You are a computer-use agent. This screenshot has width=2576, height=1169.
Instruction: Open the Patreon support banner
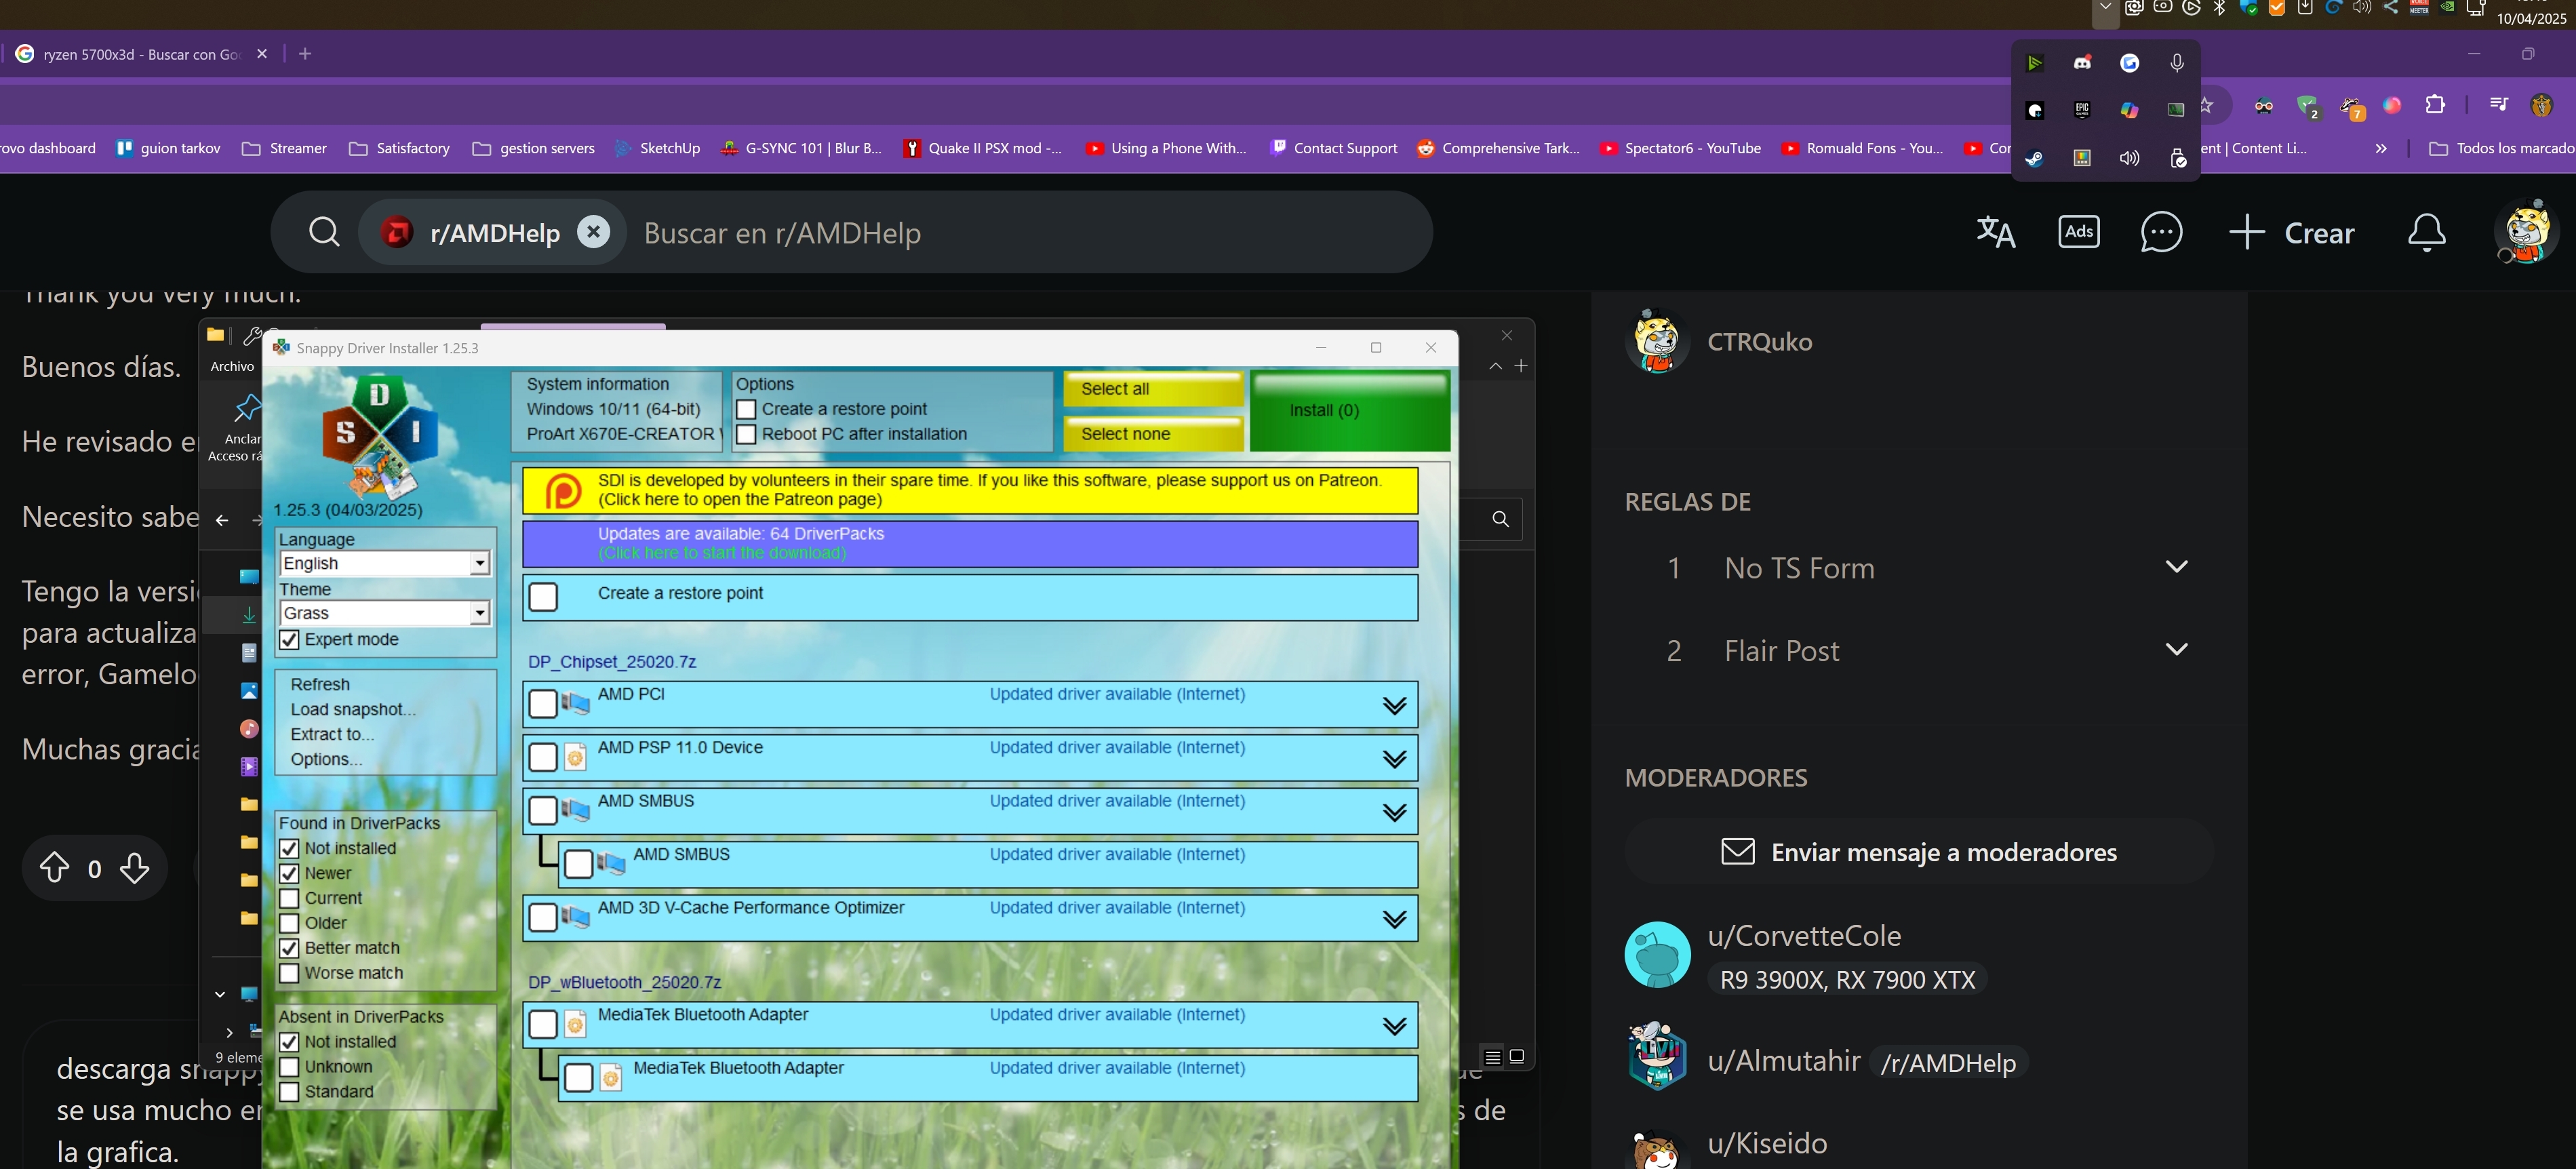pos(968,490)
